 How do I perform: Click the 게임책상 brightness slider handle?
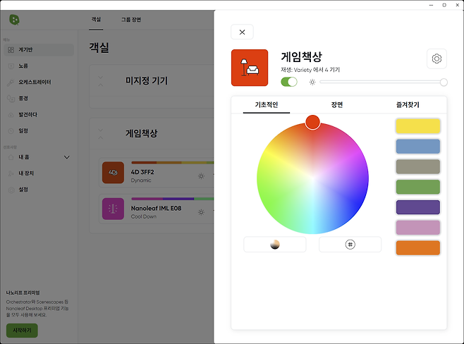coord(444,82)
